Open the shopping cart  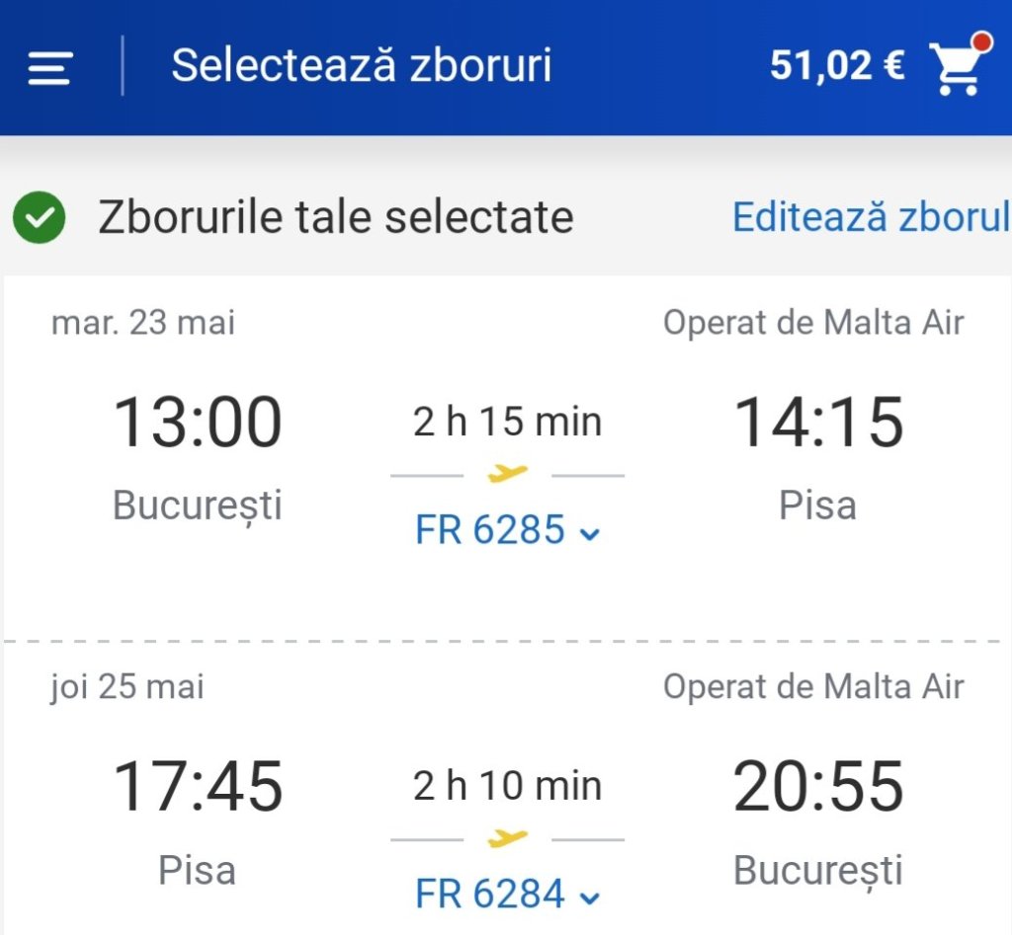(955, 69)
